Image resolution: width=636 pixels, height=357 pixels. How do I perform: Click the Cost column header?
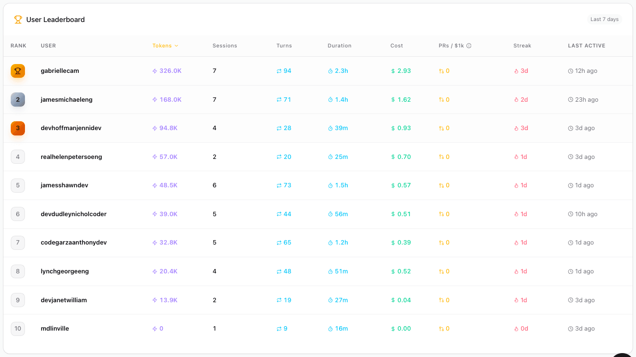coord(397,45)
